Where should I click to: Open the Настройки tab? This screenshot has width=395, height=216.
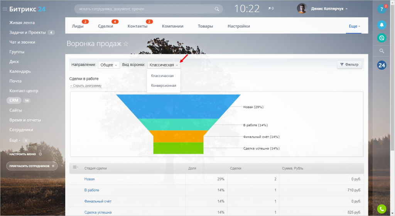click(238, 26)
